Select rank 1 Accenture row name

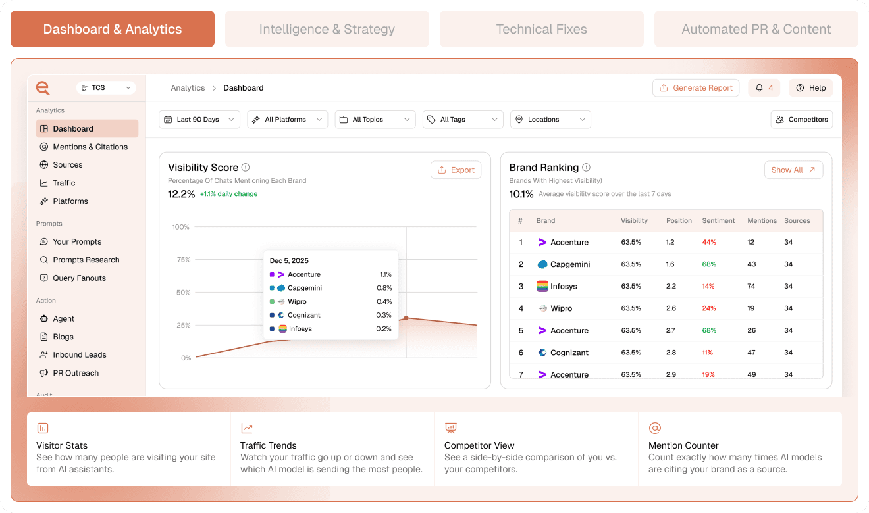click(x=569, y=243)
